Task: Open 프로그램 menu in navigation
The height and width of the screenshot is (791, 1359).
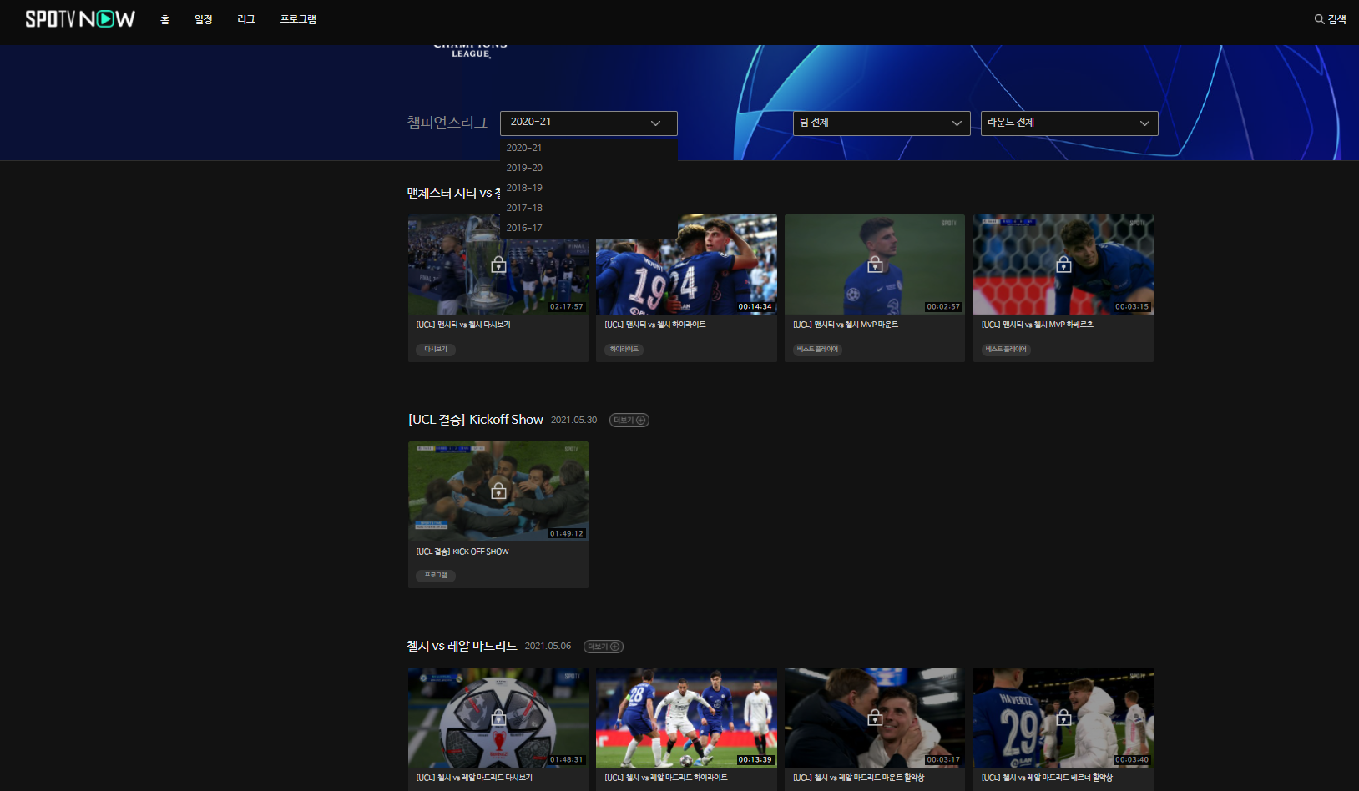Action: [x=298, y=19]
